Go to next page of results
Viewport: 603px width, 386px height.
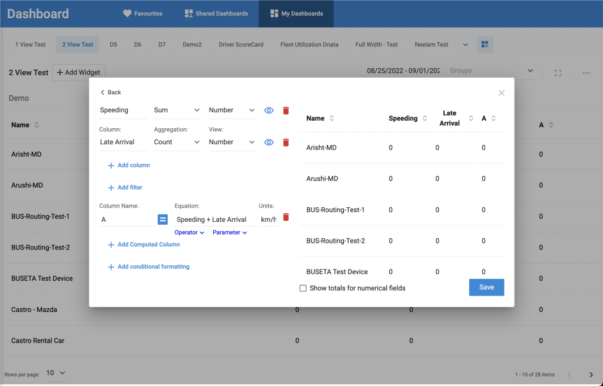pyautogui.click(x=591, y=374)
